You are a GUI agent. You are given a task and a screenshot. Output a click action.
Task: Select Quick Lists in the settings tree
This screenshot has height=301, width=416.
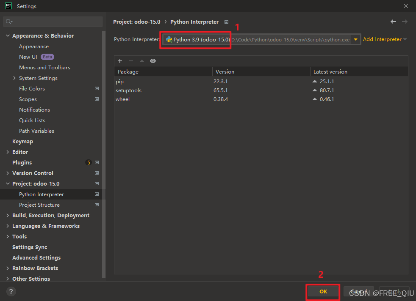click(x=32, y=120)
